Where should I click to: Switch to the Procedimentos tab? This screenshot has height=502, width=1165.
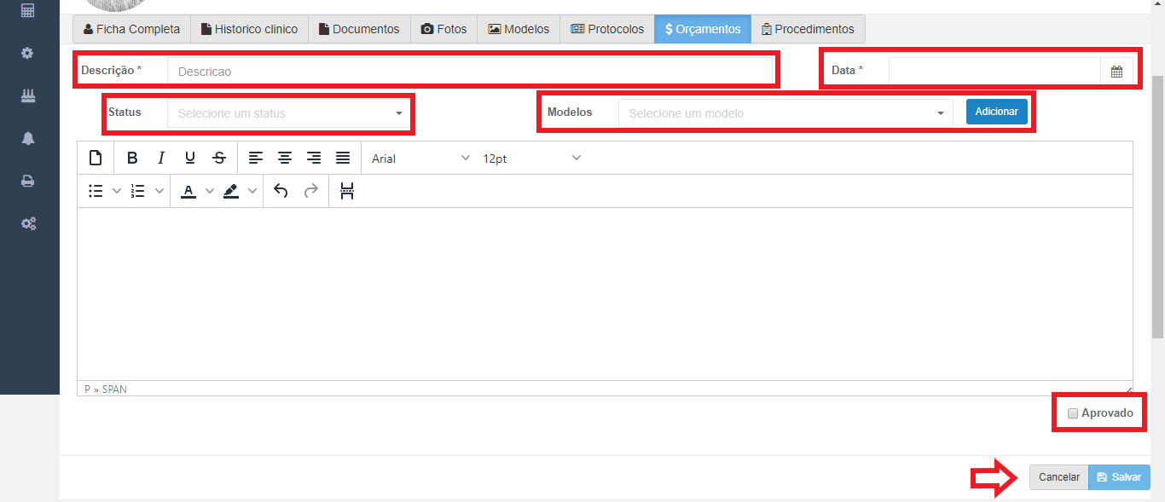808,29
